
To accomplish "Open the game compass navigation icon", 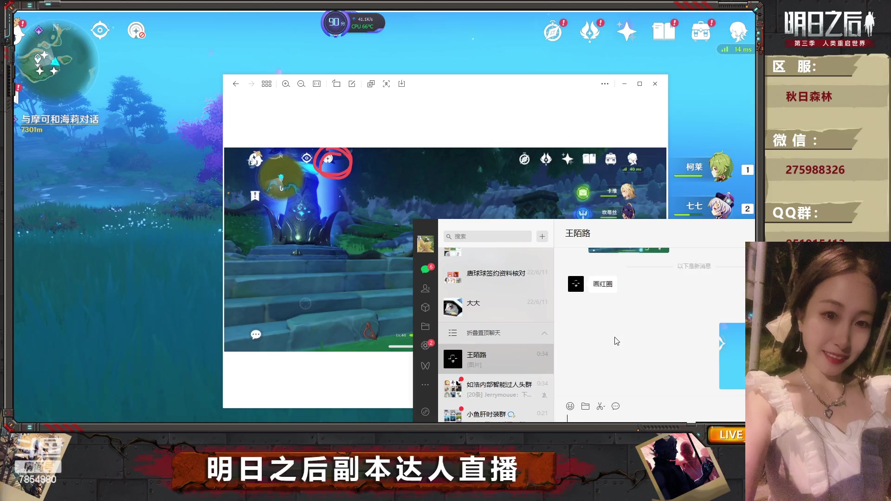I will click(553, 32).
